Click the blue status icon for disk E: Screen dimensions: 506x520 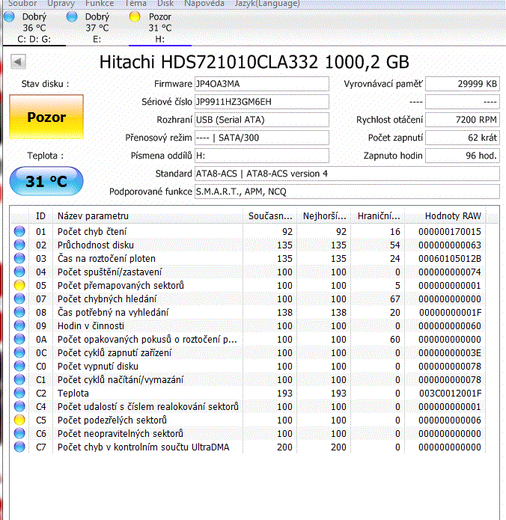click(72, 16)
